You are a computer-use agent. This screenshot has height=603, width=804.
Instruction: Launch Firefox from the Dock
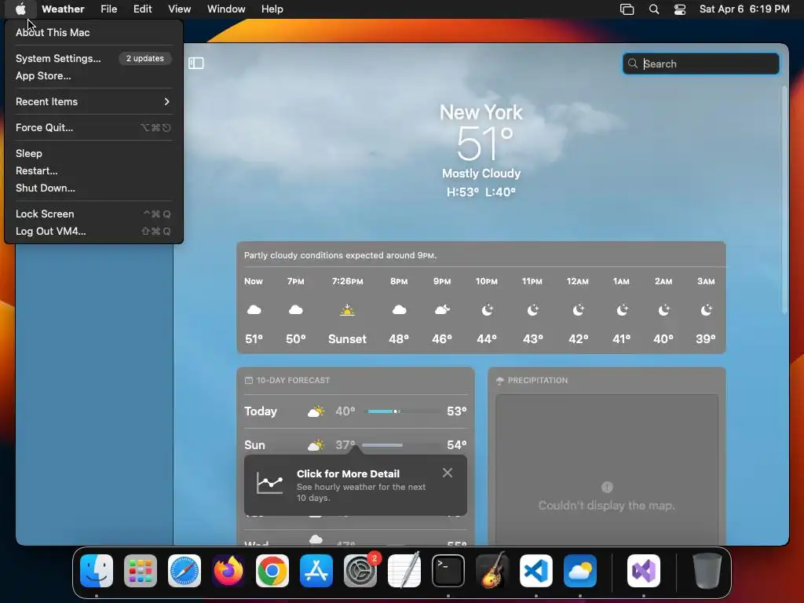(x=228, y=571)
